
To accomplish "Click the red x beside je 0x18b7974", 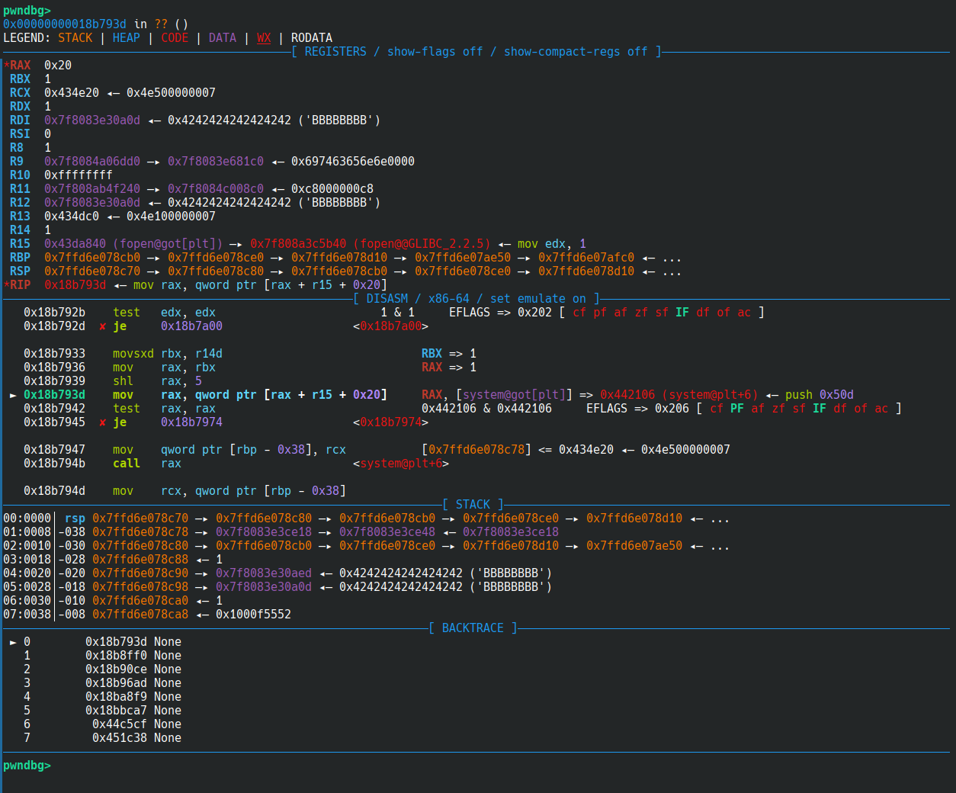I will pyautogui.click(x=102, y=422).
